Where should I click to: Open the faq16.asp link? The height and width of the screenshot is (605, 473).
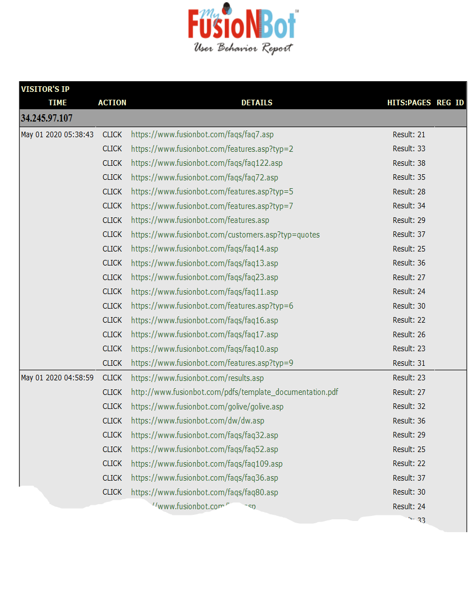pos(204,320)
